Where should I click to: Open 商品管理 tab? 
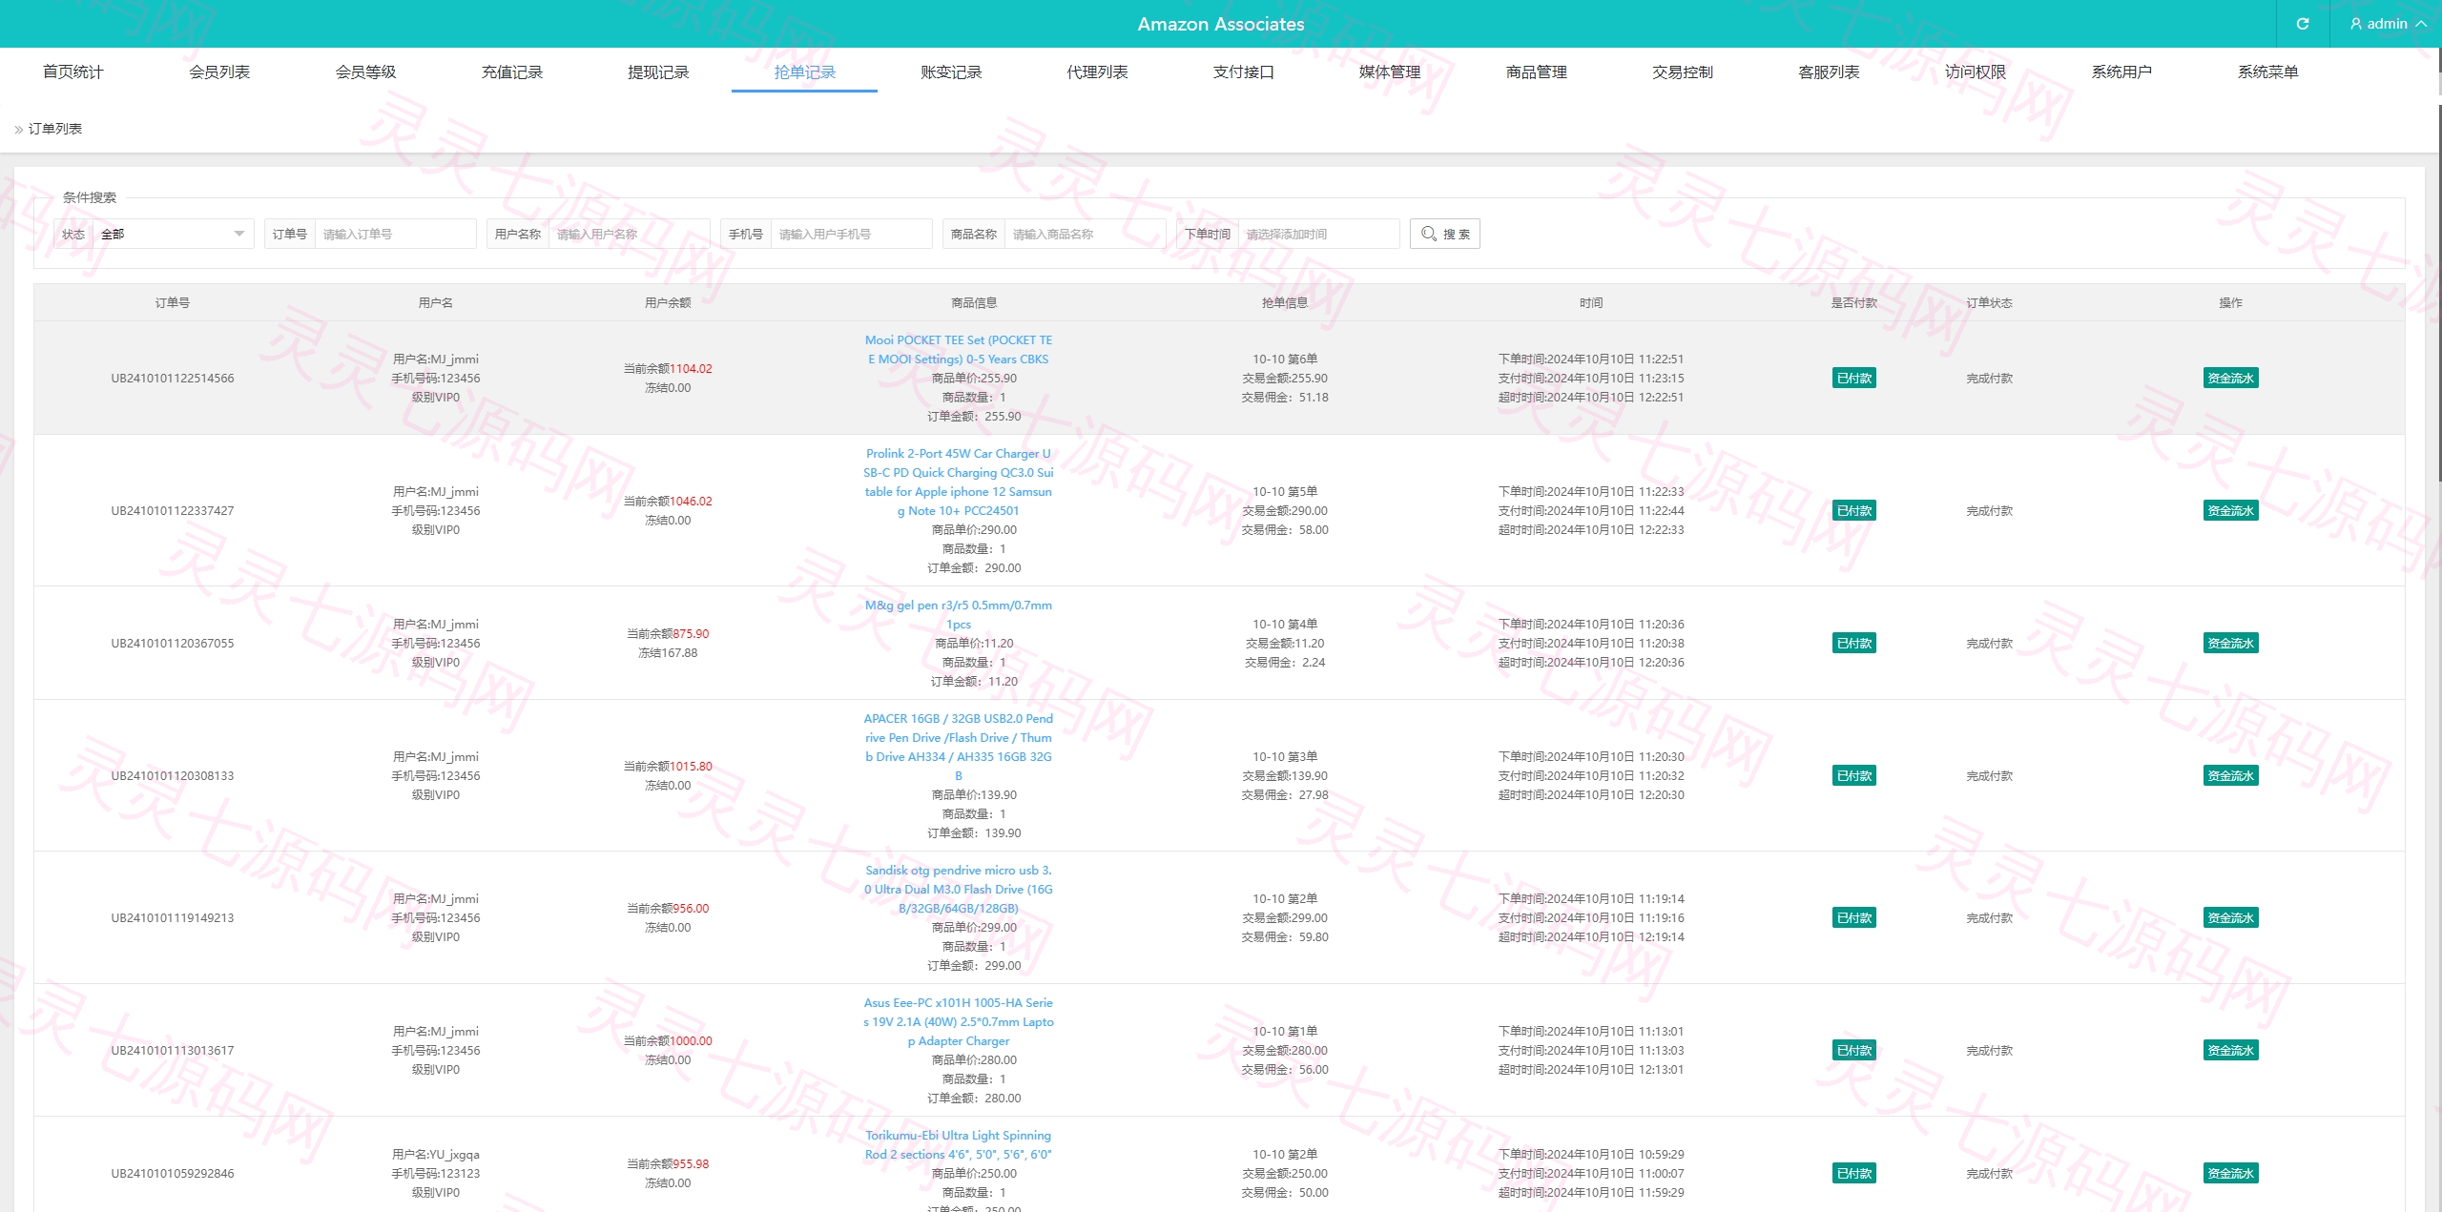[x=1536, y=72]
